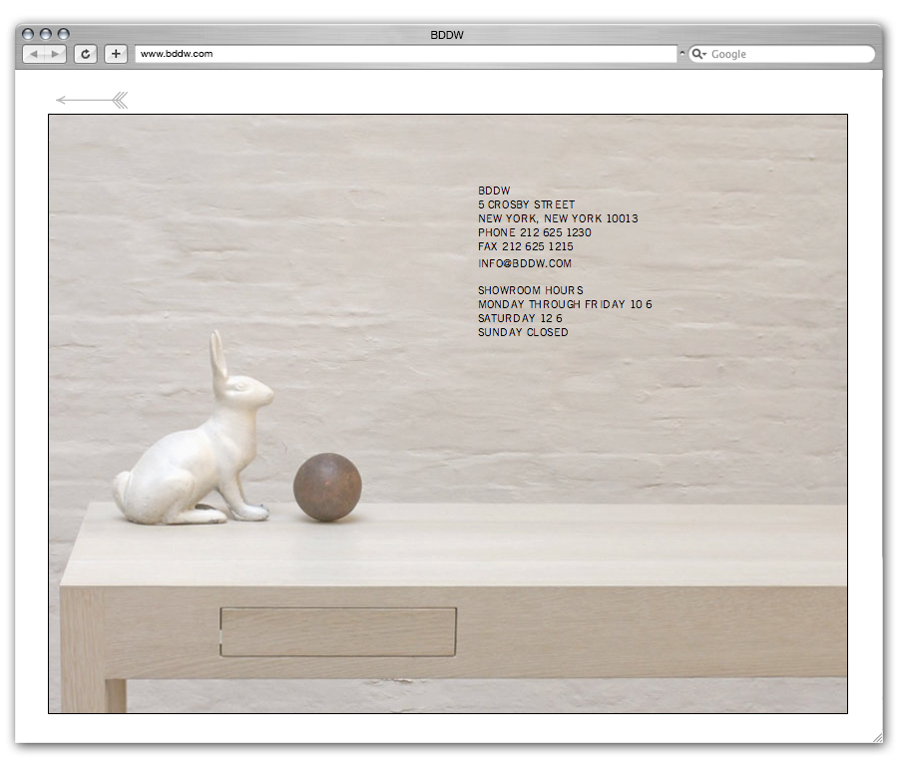Click the BDDW window title text

point(447,35)
